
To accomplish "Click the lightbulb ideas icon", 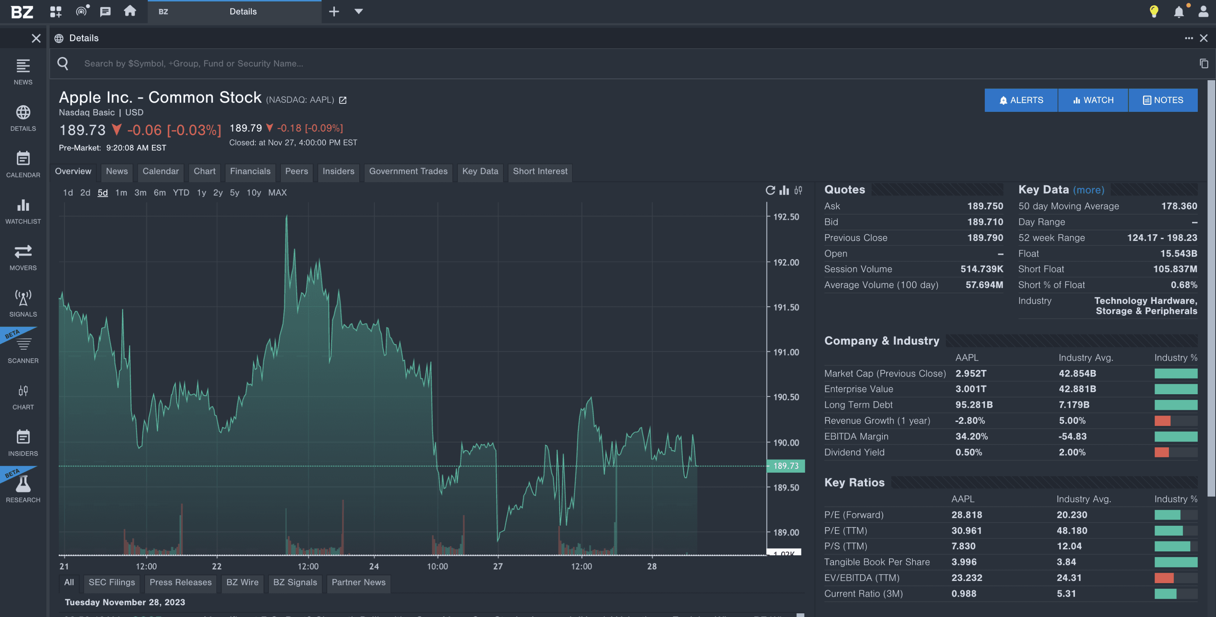I will point(1154,11).
